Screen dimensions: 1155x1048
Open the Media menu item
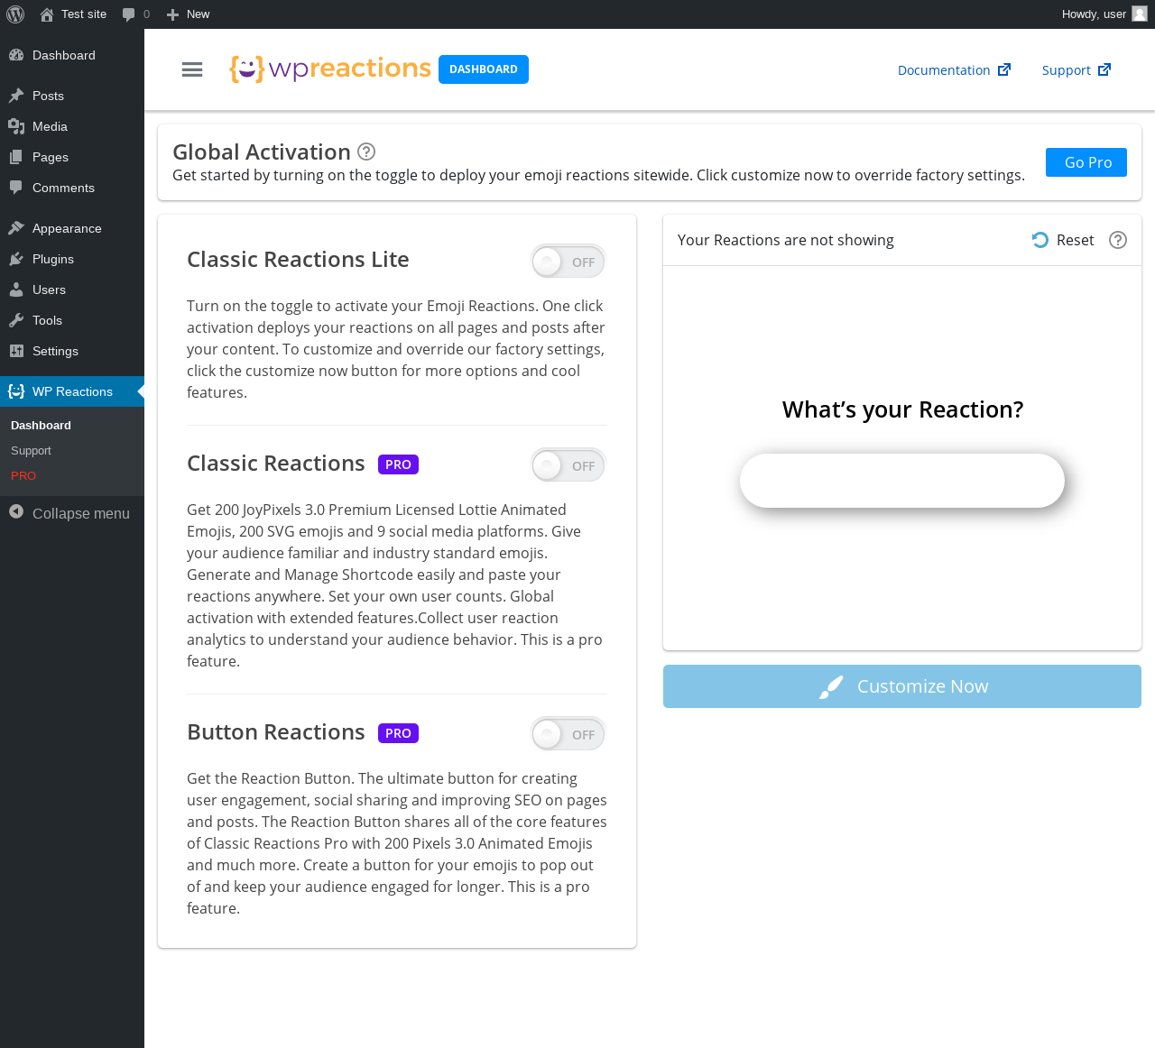pyautogui.click(x=72, y=126)
